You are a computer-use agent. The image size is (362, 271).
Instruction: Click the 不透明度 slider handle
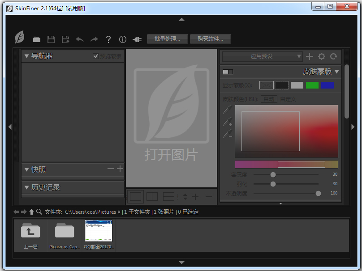coord(318,194)
